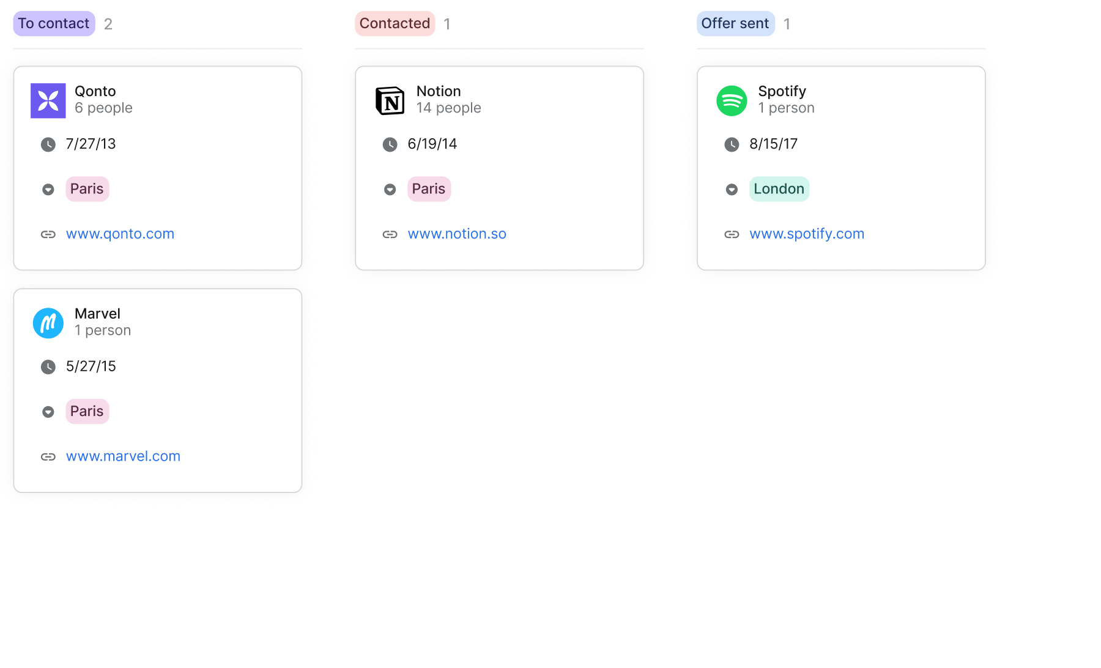
Task: Open the location dropdown on Qonto card
Action: point(48,190)
